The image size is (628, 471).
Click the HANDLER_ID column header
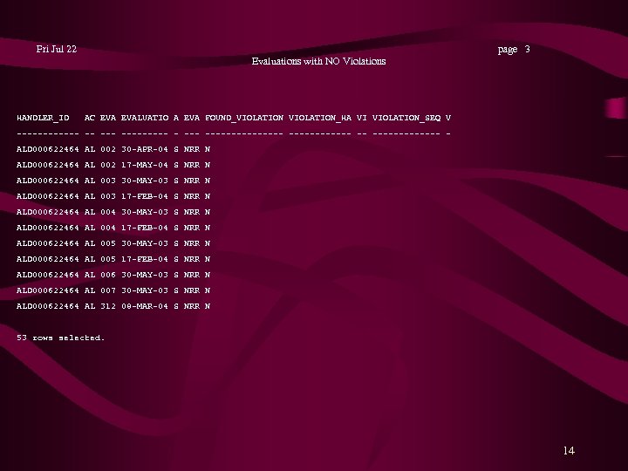coord(43,118)
